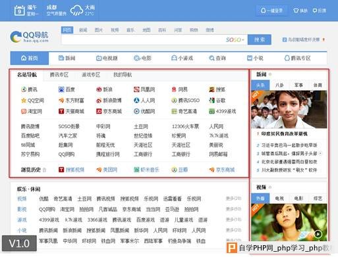Go to 首页 home in the main navigation
Image resolution: width=338 pixels, height=257 pixels.
tap(30, 58)
